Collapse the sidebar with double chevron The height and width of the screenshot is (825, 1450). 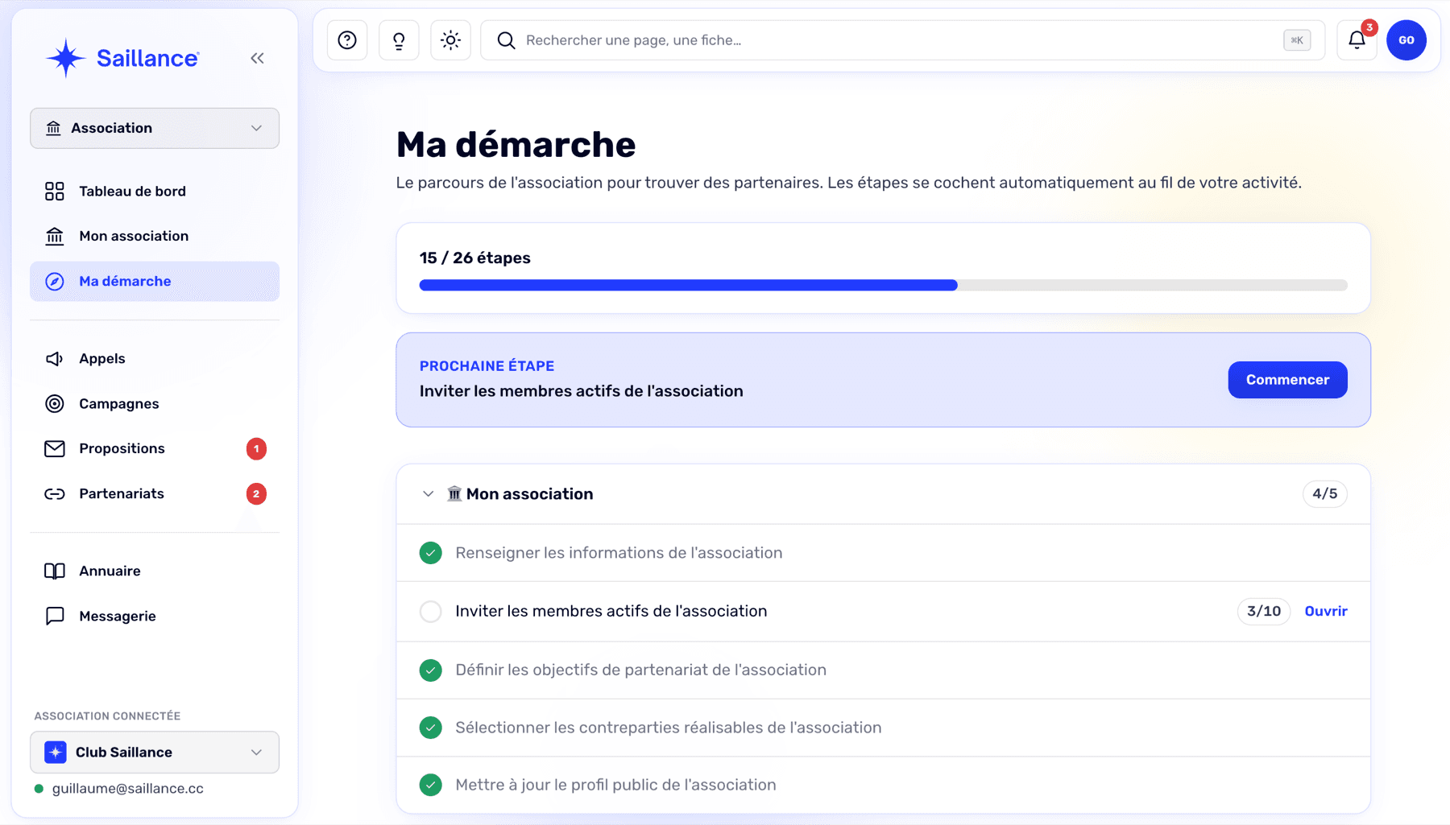[257, 58]
